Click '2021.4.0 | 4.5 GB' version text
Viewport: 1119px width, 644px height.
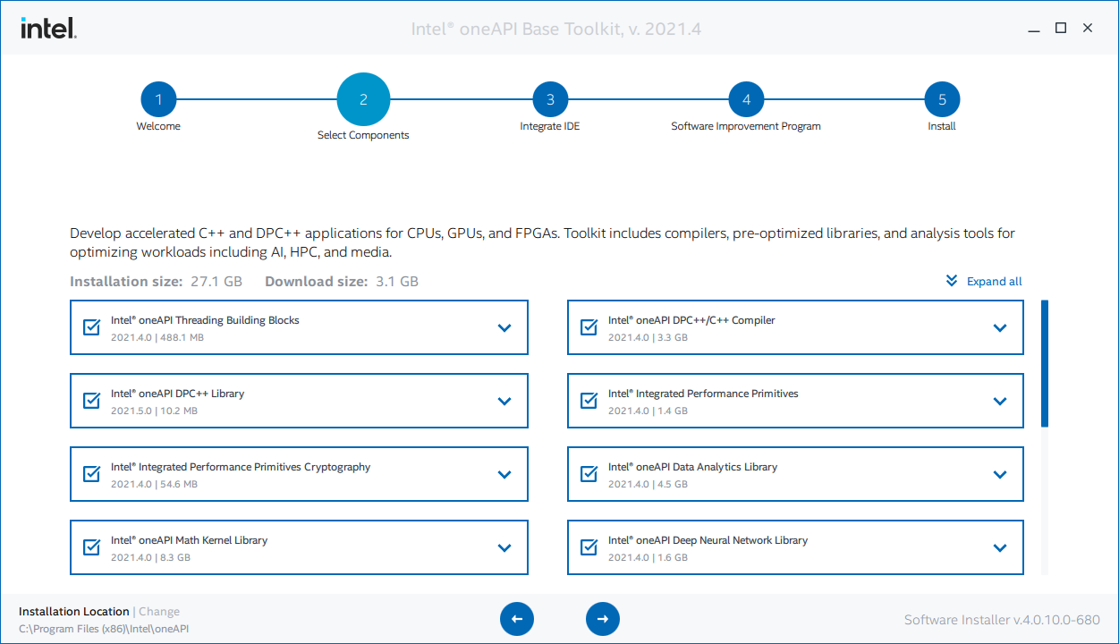pos(648,484)
